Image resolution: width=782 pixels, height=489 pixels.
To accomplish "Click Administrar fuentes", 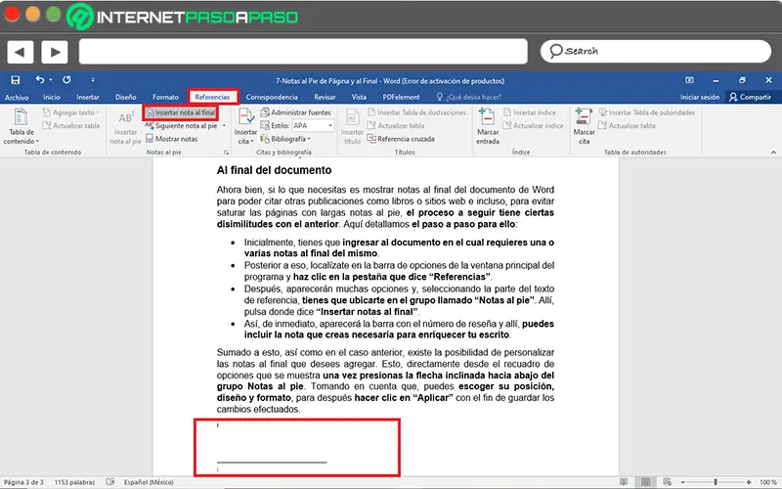I will click(x=296, y=112).
